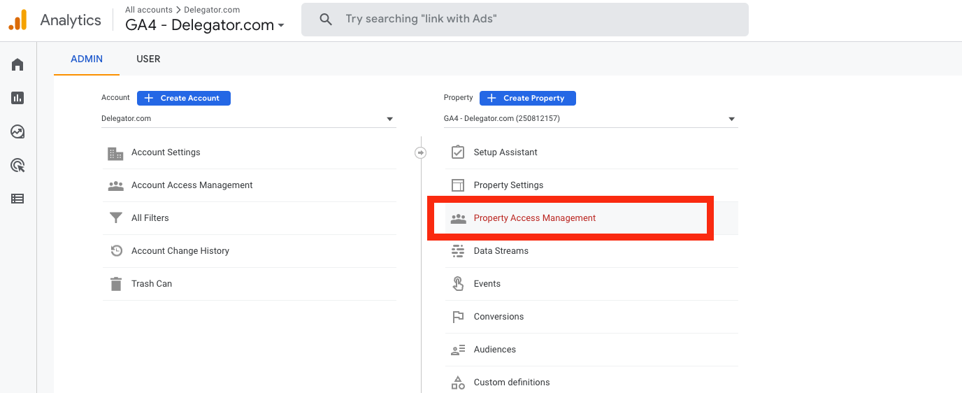The width and height of the screenshot is (962, 393).
Task: Open the GA4 - Delegator.com header property picker
Action: [x=205, y=25]
